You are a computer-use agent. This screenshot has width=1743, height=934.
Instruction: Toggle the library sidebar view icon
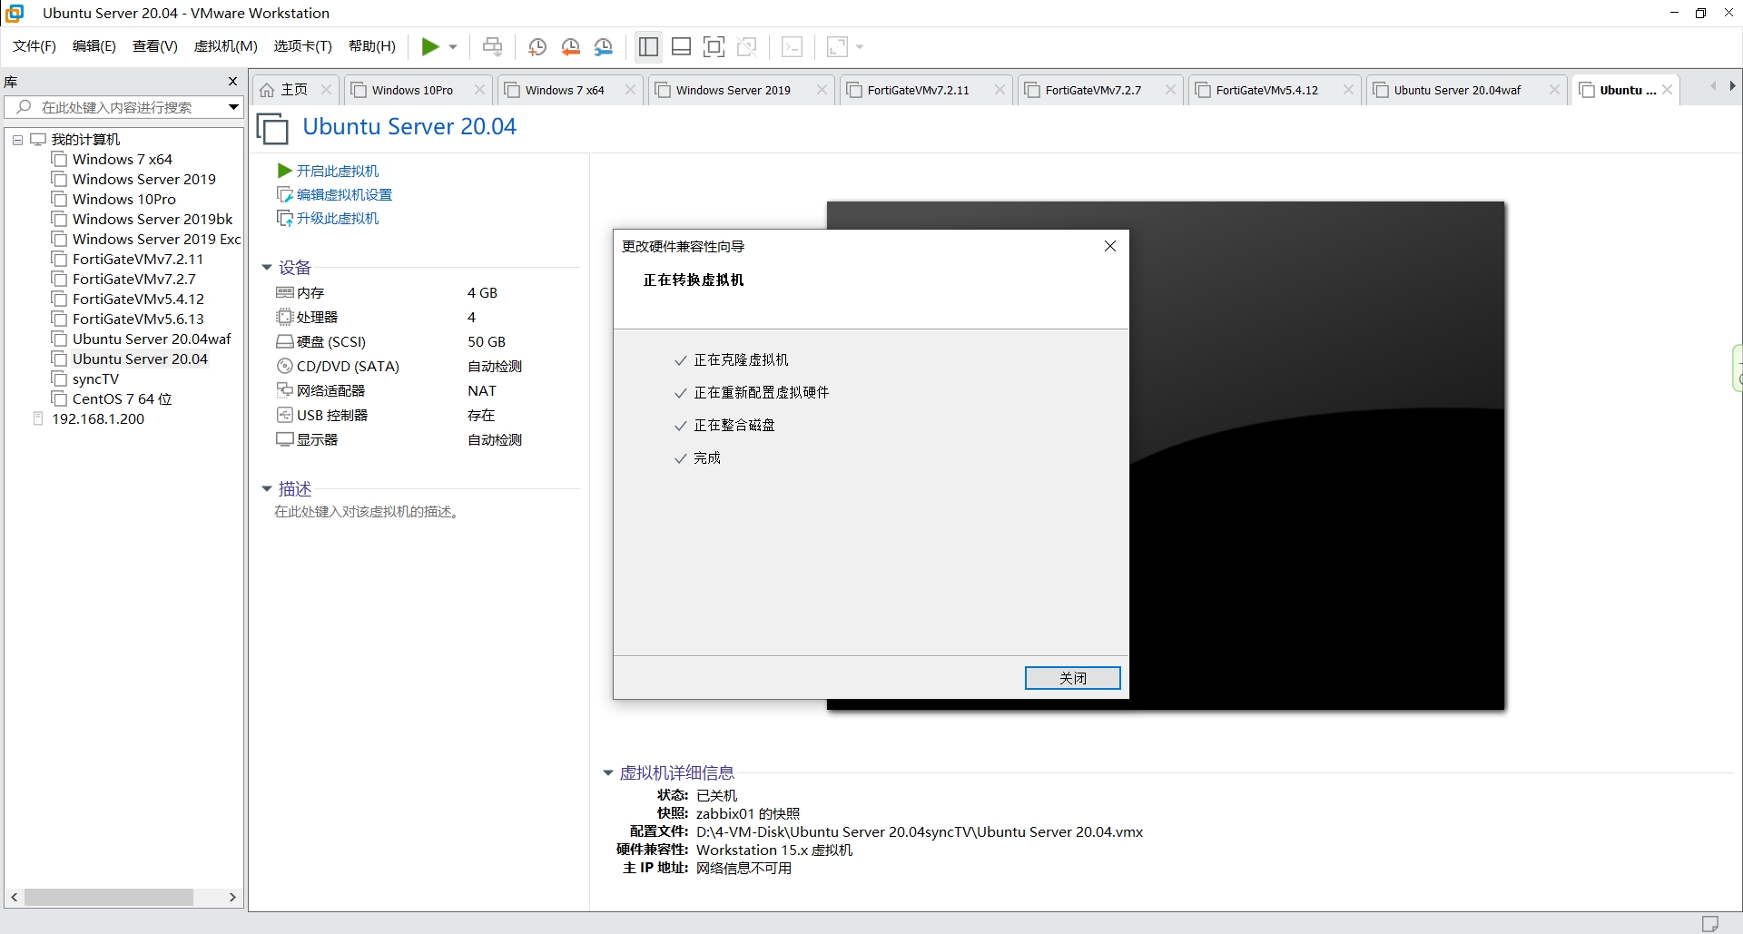tap(648, 47)
